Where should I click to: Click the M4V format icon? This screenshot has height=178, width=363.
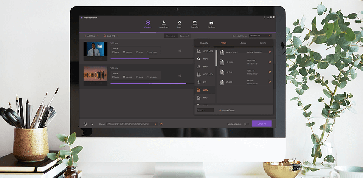[199, 98]
